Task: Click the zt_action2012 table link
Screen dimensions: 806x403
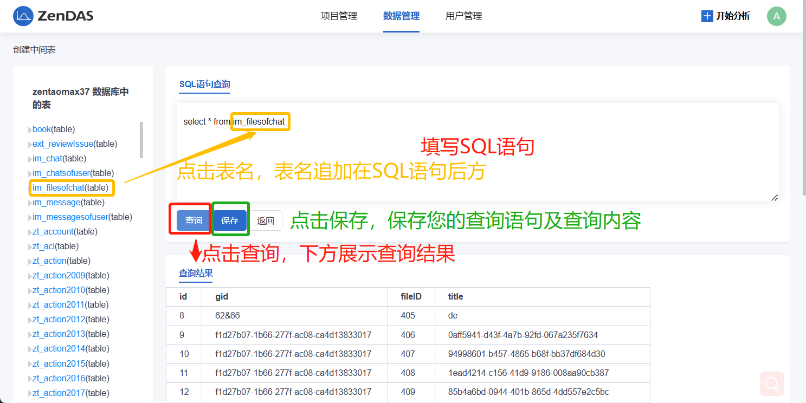Action: coord(59,320)
